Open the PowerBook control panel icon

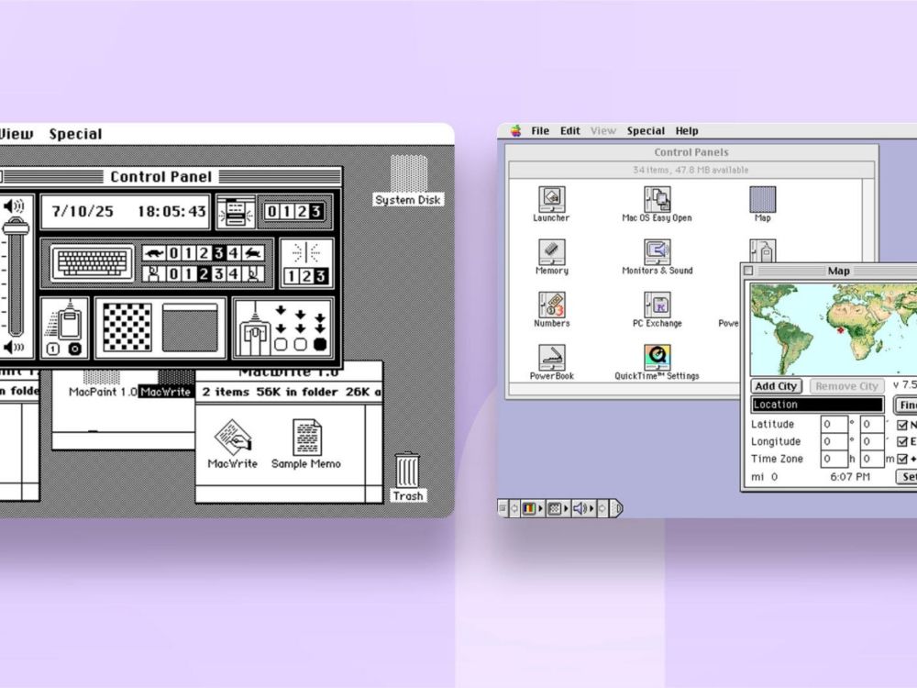tap(551, 358)
